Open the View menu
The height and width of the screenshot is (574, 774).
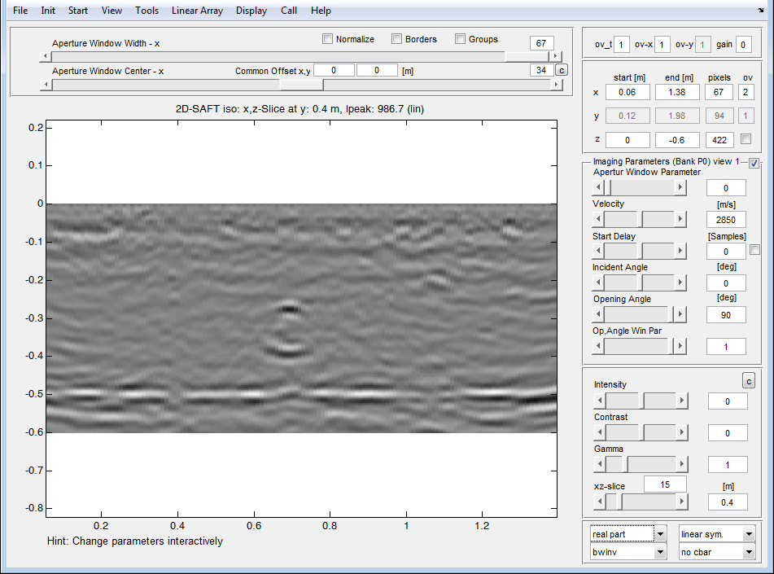click(x=112, y=11)
